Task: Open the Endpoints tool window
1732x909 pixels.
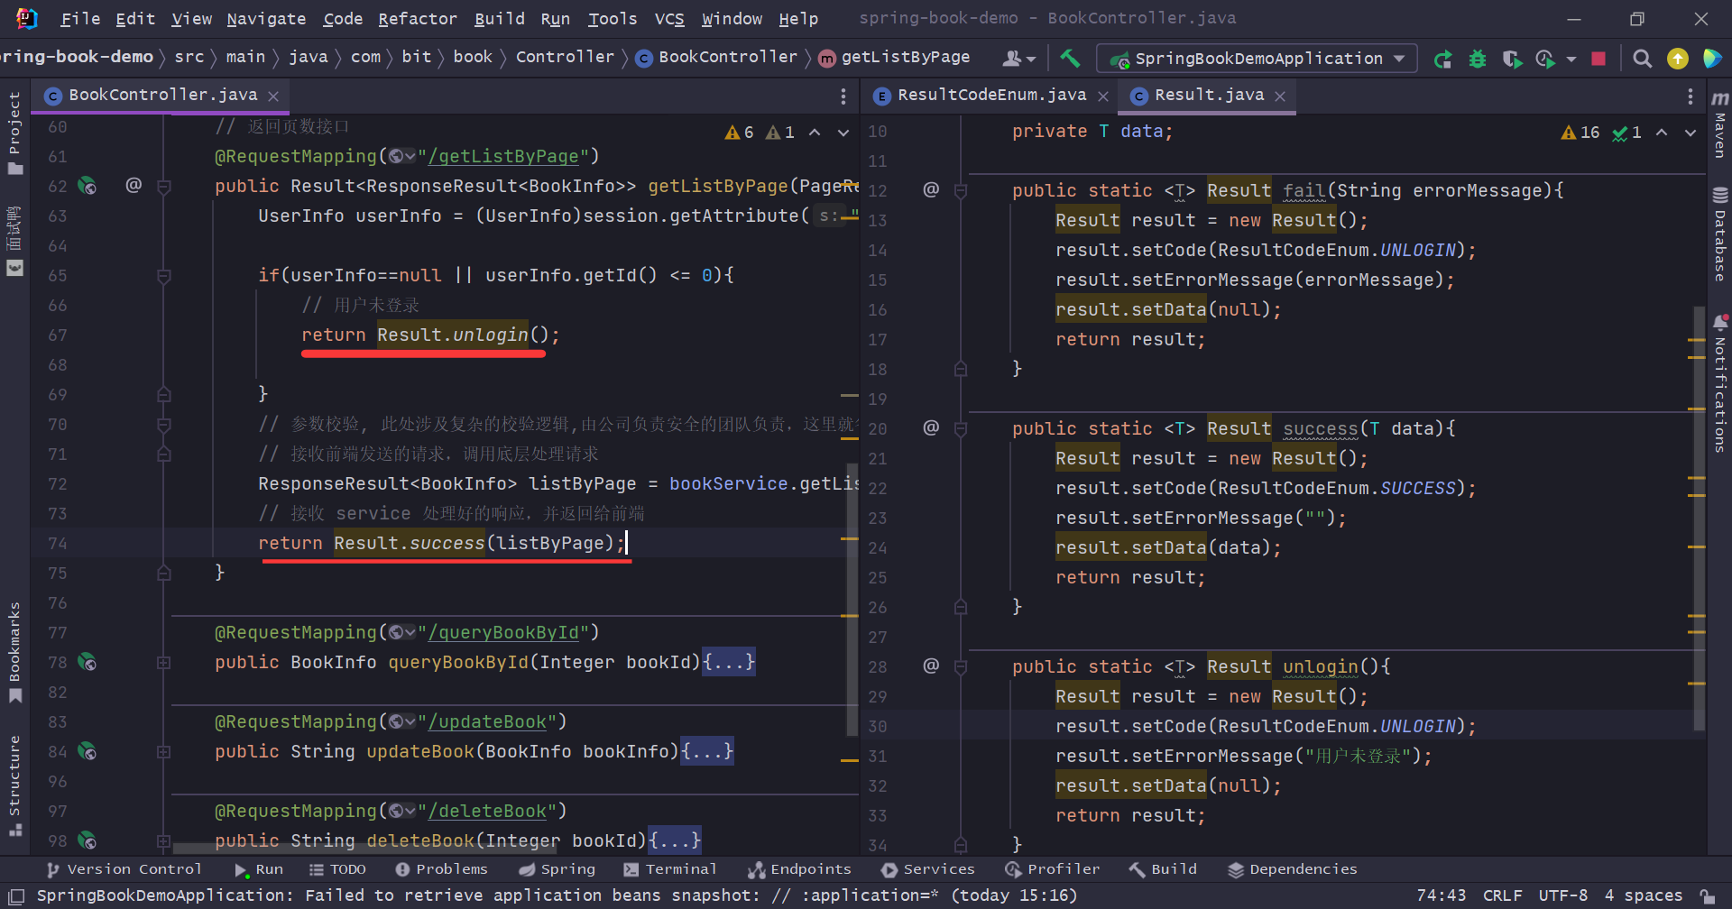Action: 800,869
